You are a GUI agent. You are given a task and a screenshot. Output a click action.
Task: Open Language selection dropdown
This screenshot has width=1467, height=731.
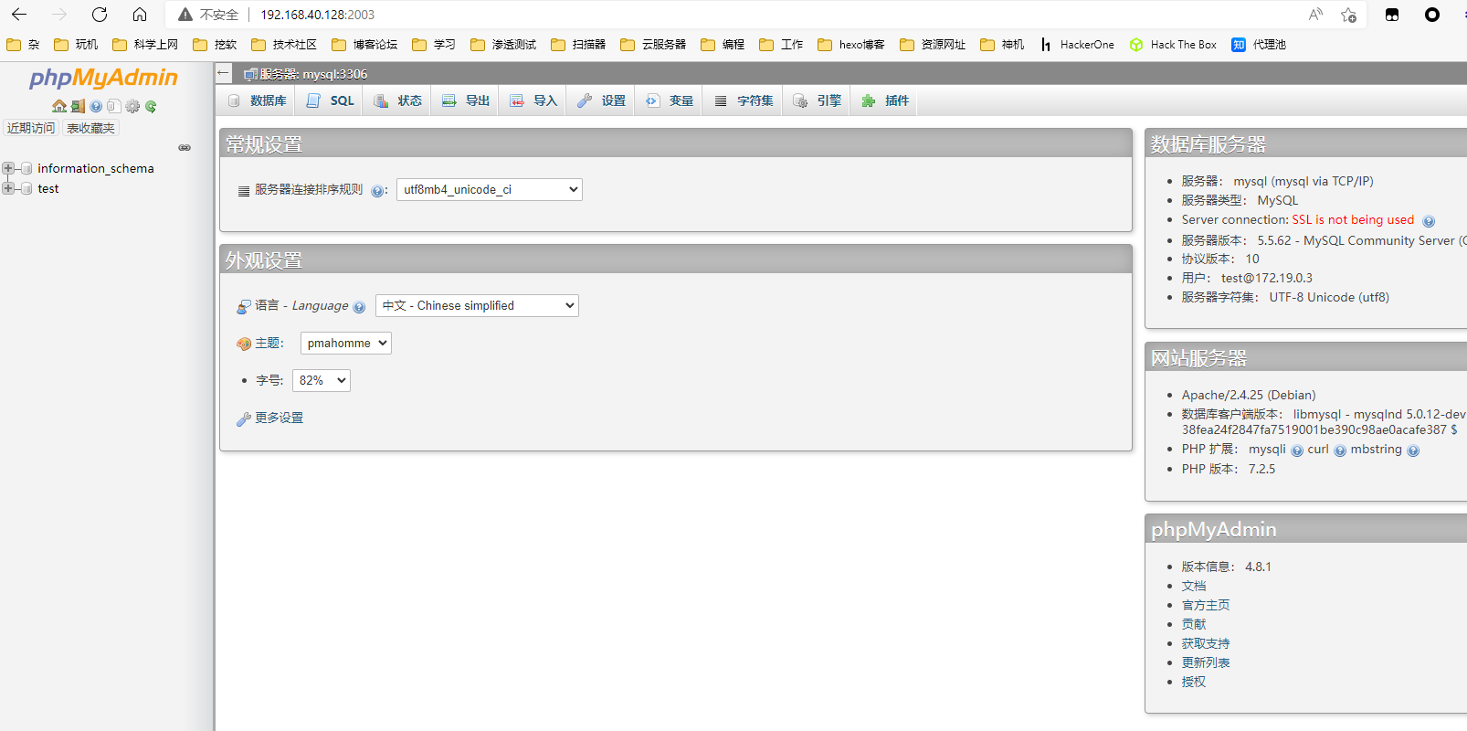click(477, 305)
